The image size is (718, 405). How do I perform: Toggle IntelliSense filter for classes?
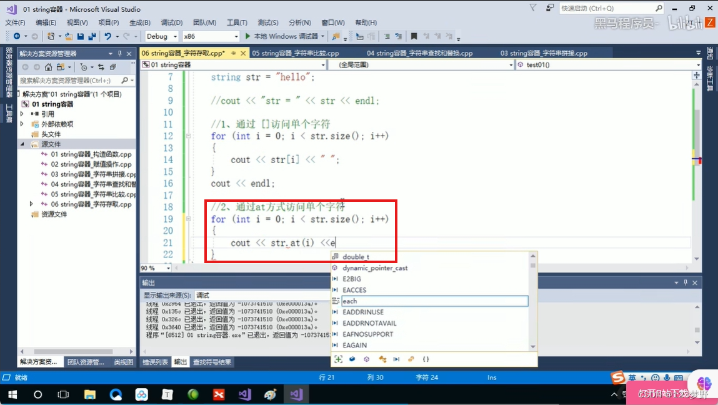382,359
